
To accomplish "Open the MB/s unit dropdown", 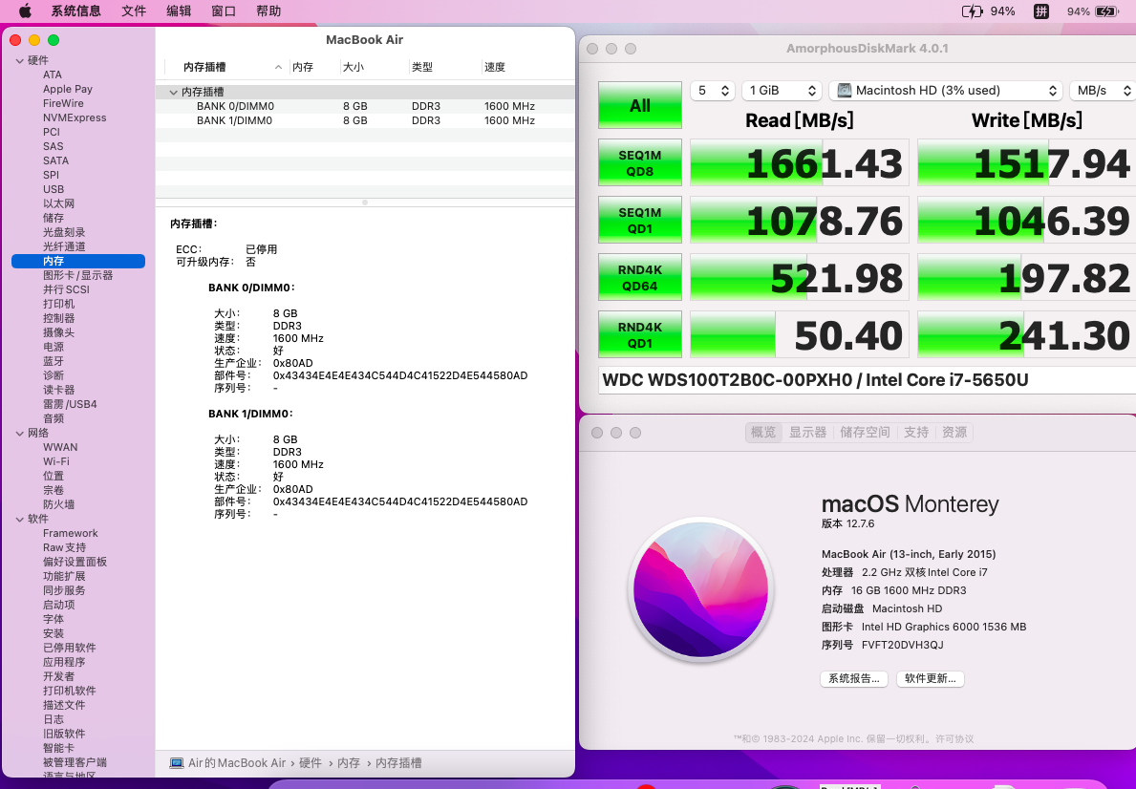I will coord(1102,90).
